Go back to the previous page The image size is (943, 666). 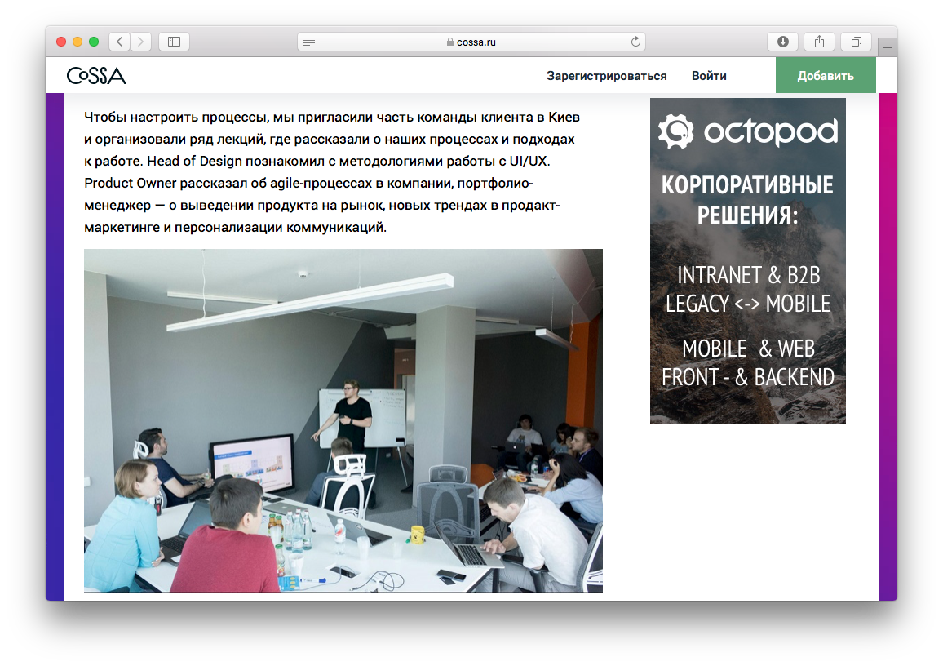point(120,42)
